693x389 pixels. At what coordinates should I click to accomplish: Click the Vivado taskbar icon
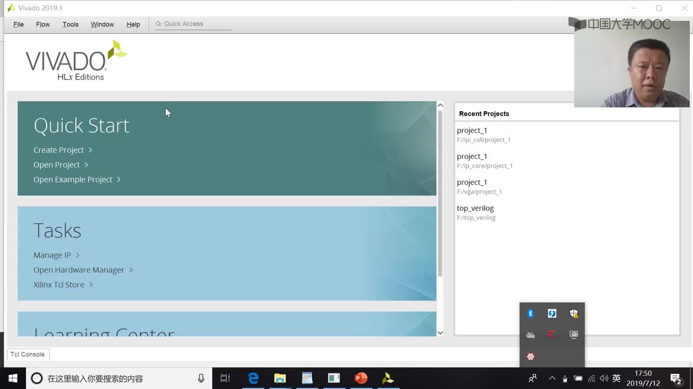[388, 378]
